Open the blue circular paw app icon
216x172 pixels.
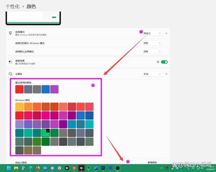[110, 168]
